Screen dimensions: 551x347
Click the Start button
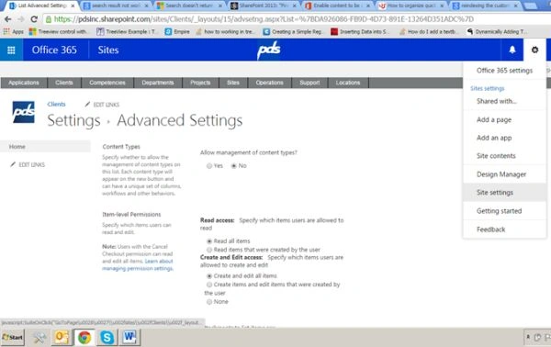pos(12,337)
